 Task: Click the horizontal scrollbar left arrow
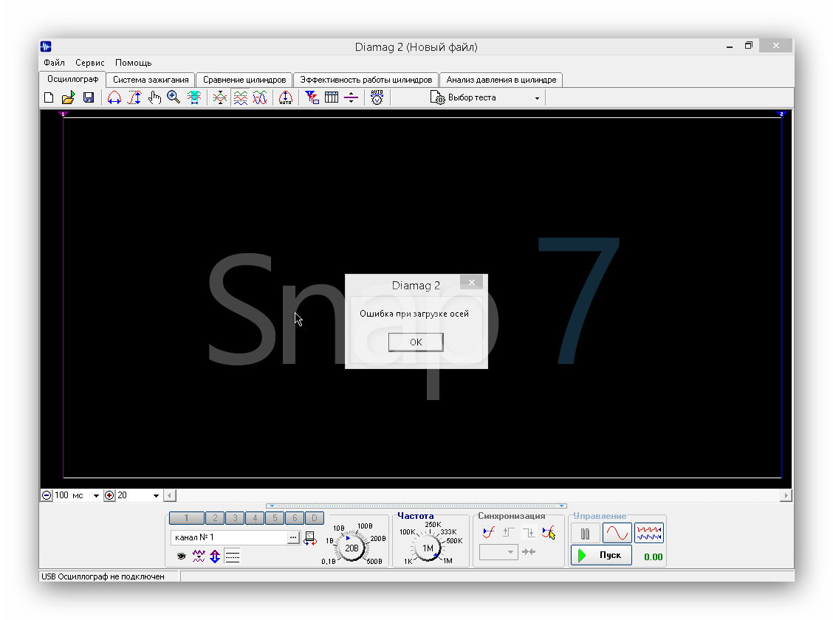coord(169,495)
